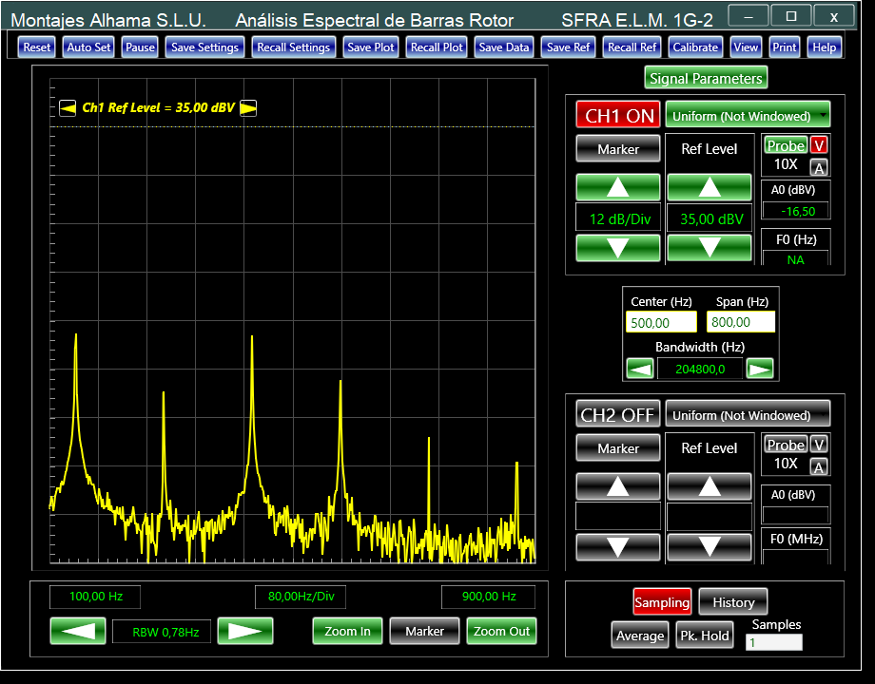Click the Pk. Hold button
Image resolution: width=875 pixels, height=684 pixels.
click(704, 636)
